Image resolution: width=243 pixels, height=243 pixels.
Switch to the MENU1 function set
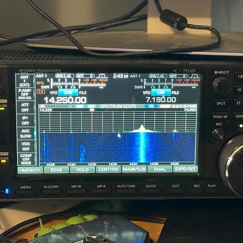(x=30, y=170)
